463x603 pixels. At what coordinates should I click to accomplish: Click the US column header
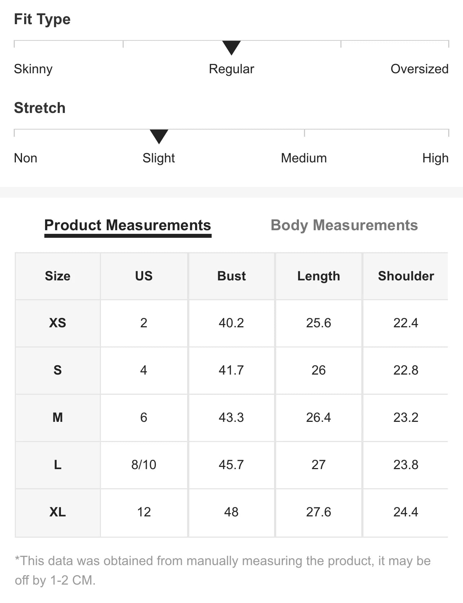[144, 276]
